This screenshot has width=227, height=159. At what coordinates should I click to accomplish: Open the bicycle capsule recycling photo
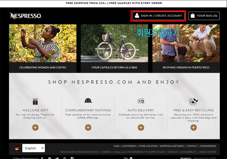[x=114, y=43]
